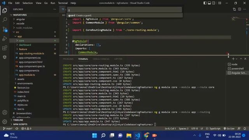Toggle primary side bar layout icon
The image size is (249, 140).
coord(205,3)
